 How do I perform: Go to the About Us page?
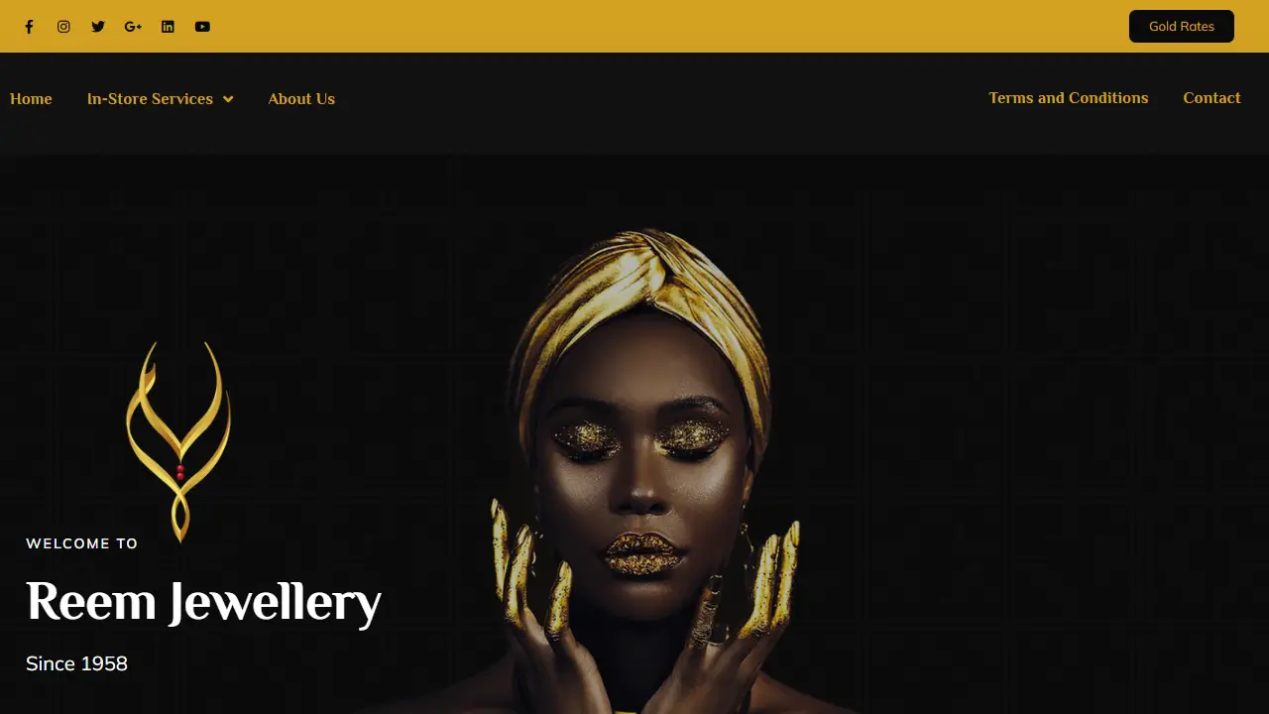(x=301, y=99)
